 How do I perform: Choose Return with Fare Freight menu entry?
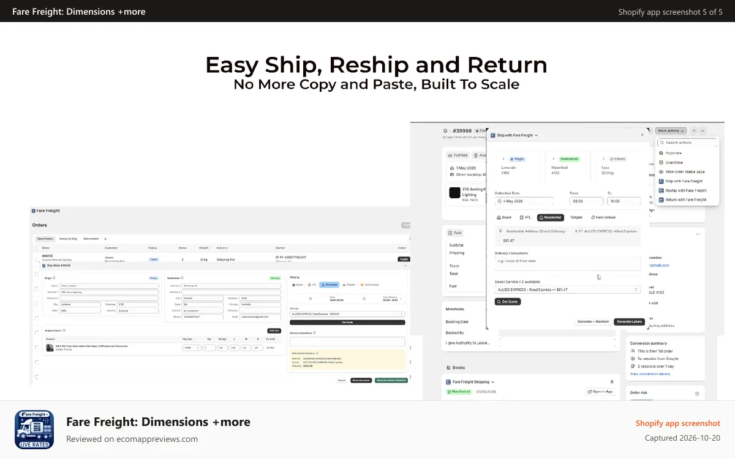pos(682,200)
